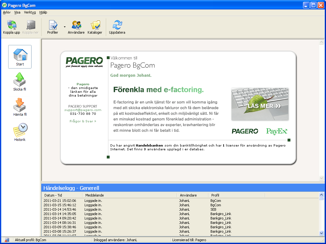The image size is (326, 244).
Task: Select log row dated 2011-03-21 15:02:06
Action: (x=180, y=201)
